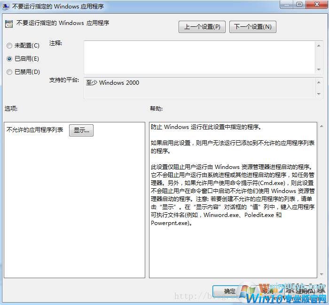Click up arrow of 支持的平台 scrollbar
The height and width of the screenshot is (305, 329).
tap(319, 81)
